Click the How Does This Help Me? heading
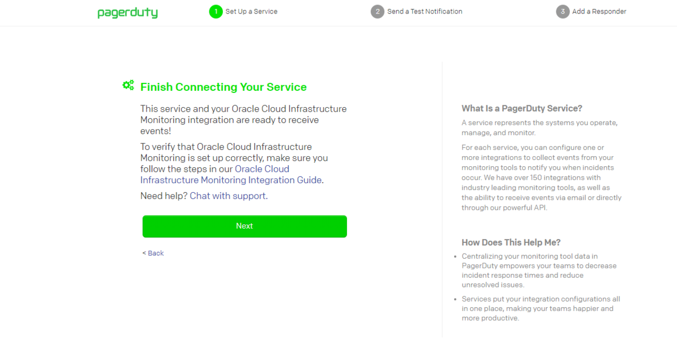Image resolution: width=677 pixels, height=350 pixels. [x=511, y=242]
